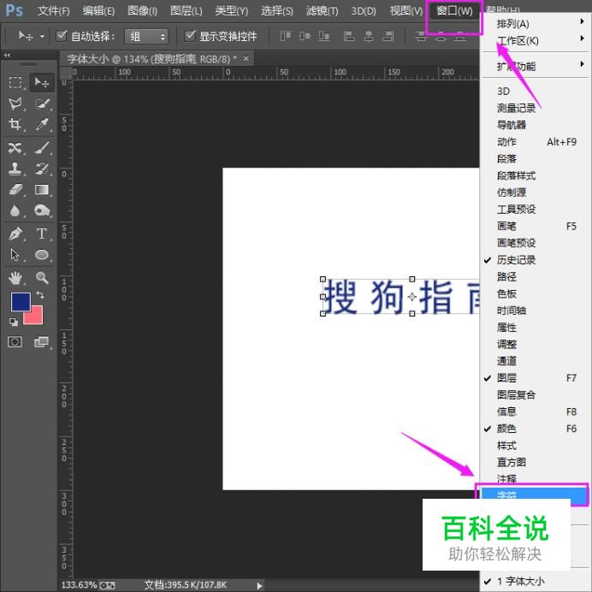Select the Eyedropper tool

pyautogui.click(x=42, y=124)
